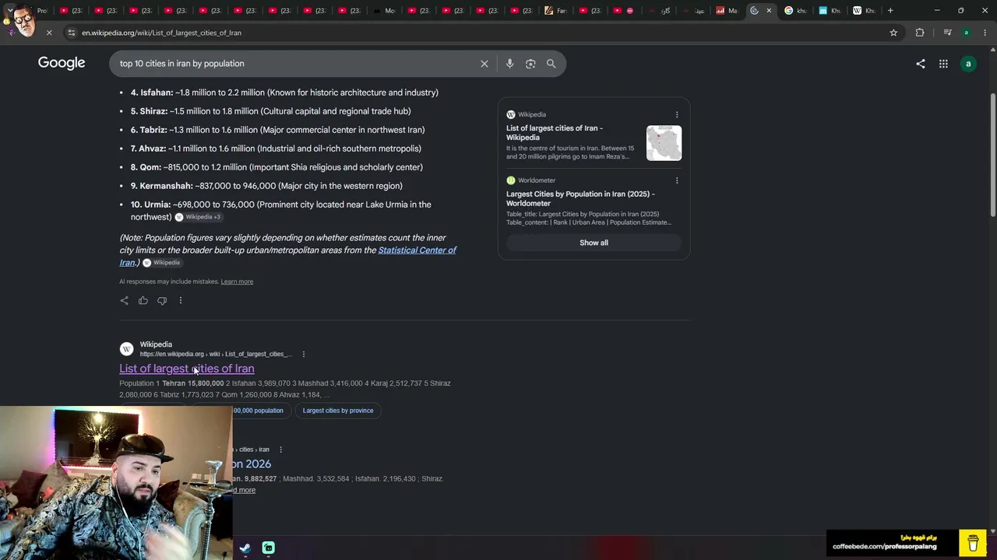The width and height of the screenshot is (997, 560).
Task: Open the Google logo homepage link
Action: pyautogui.click(x=62, y=63)
